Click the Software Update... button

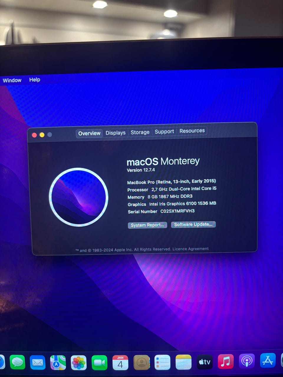click(193, 224)
